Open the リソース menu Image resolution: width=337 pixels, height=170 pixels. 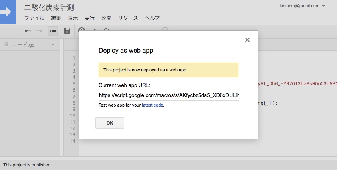click(128, 18)
